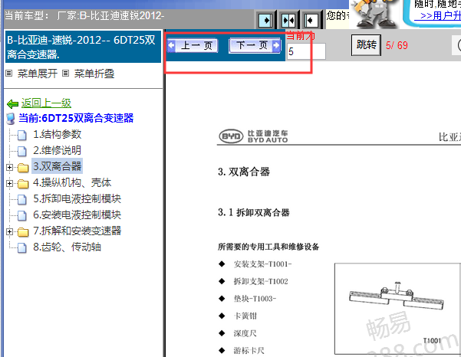Open tree item 2.维修说明

tap(57, 151)
